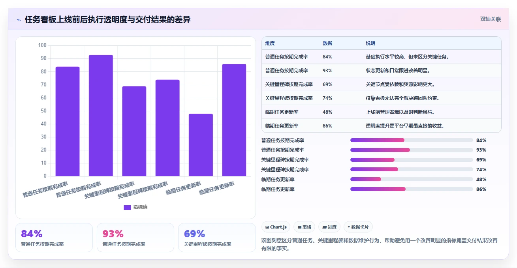Open the 69% 关键里程碑按期完成率 stat card

pyautogui.click(x=217, y=238)
